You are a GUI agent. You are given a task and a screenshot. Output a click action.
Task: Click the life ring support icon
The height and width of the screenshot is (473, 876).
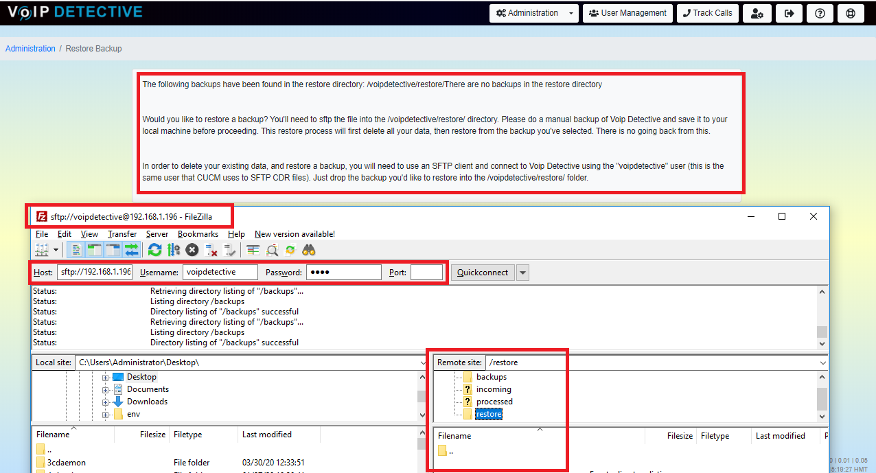850,13
